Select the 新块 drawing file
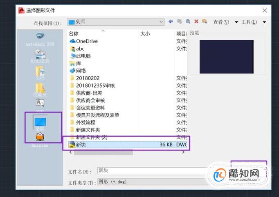Screen dimensions: 279x197 coord(127,144)
